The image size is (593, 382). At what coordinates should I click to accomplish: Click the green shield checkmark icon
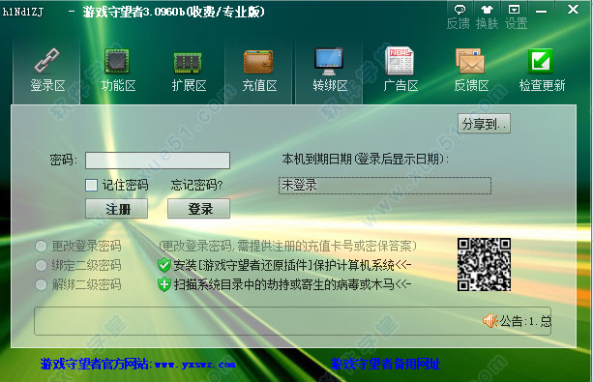(164, 265)
